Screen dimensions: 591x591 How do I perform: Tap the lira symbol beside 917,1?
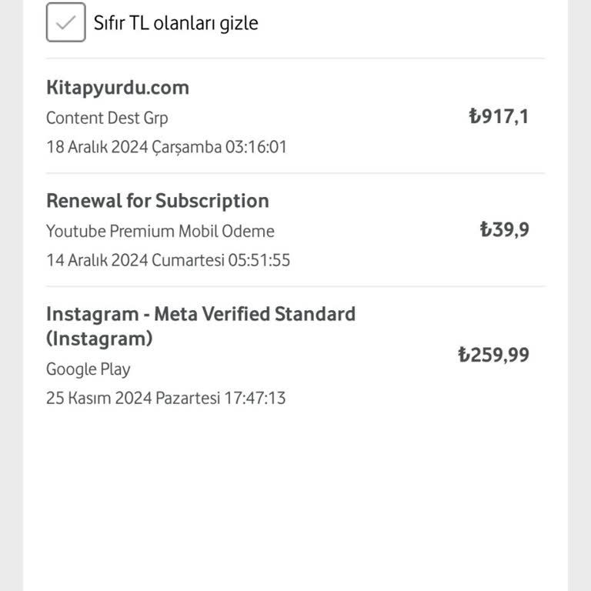[474, 117]
